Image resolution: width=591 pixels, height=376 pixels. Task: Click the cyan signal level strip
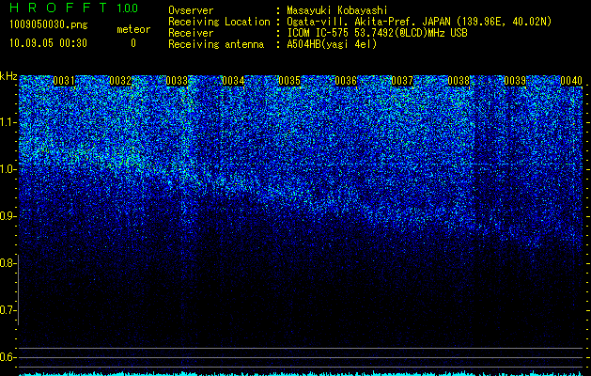tap(302, 373)
